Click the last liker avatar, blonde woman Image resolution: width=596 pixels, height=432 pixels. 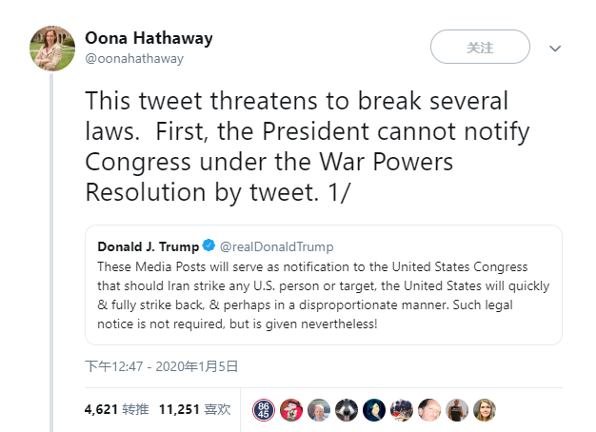[x=485, y=410]
